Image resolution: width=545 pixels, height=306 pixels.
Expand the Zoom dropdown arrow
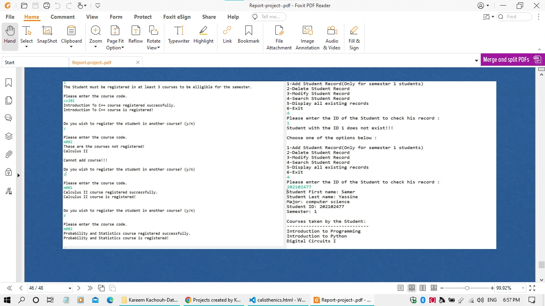pos(96,47)
